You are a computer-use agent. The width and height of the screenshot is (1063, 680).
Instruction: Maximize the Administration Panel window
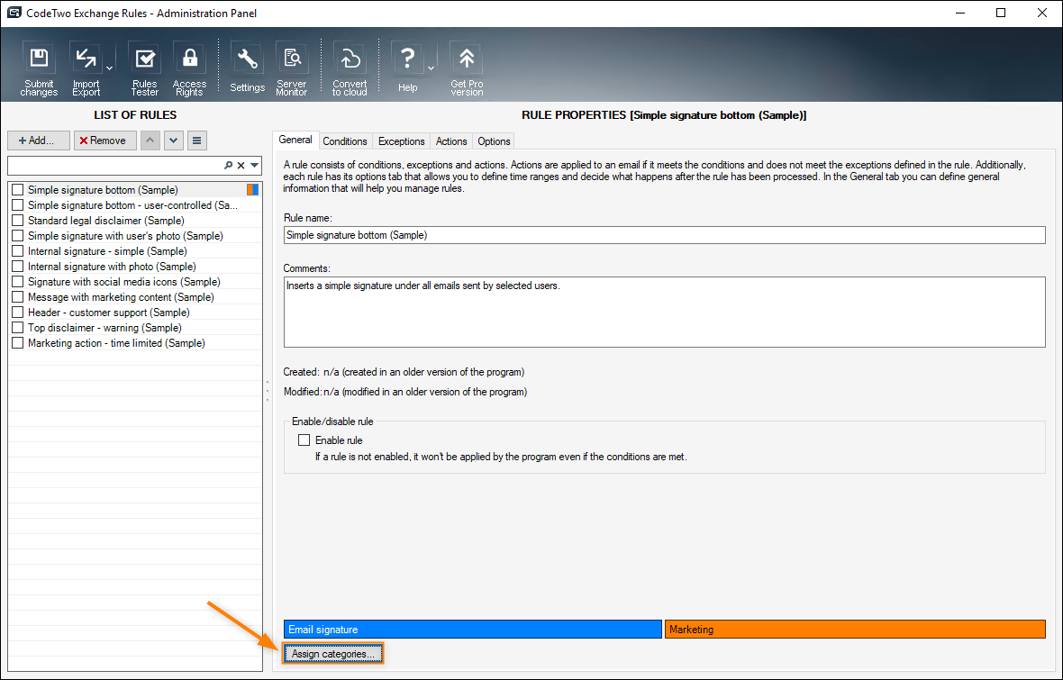pyautogui.click(x=1001, y=13)
